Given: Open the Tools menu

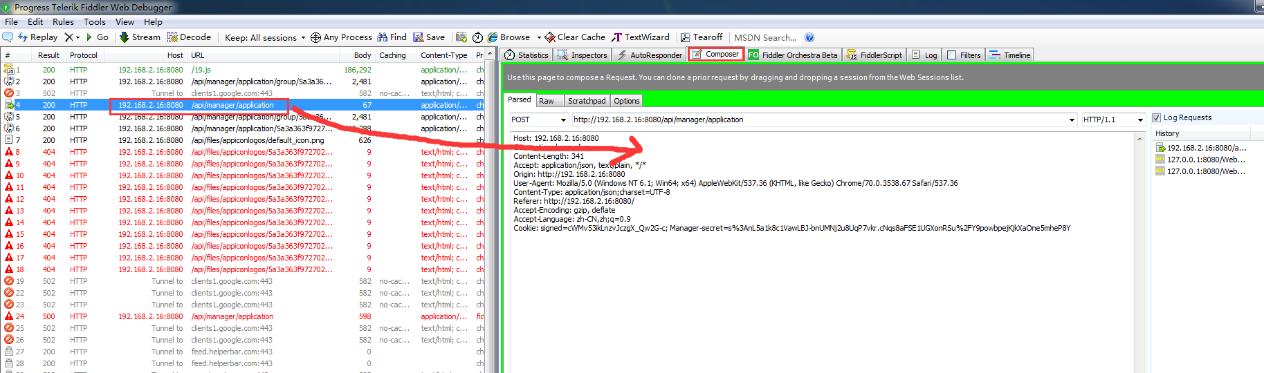Looking at the screenshot, I should tap(95, 22).
